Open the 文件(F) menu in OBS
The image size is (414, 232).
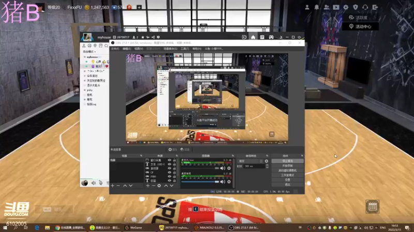coord(115,48)
